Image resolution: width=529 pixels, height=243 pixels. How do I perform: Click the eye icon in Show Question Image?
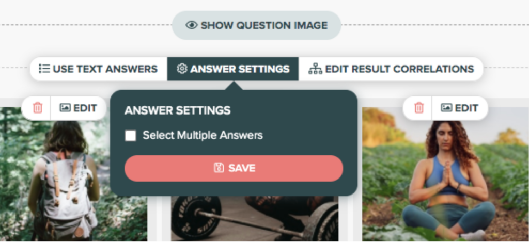pyautogui.click(x=191, y=25)
